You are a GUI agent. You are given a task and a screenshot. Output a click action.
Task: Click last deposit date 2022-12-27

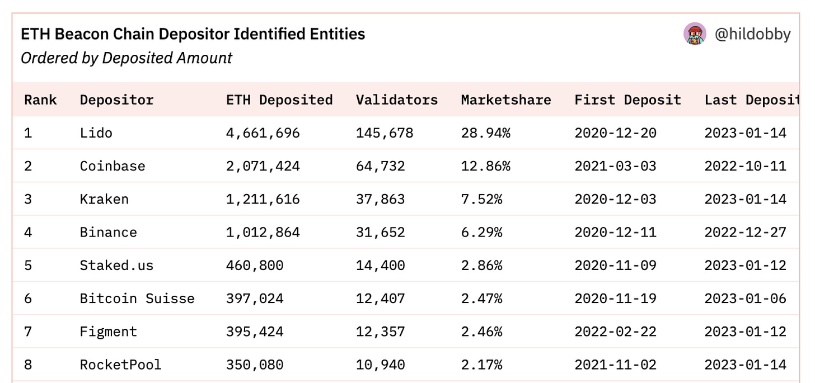pos(746,232)
